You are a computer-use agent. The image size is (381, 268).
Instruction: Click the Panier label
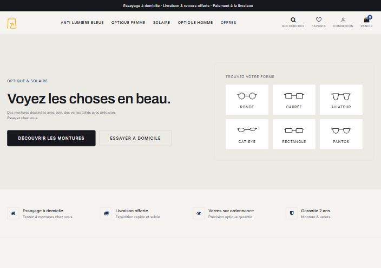(366, 26)
